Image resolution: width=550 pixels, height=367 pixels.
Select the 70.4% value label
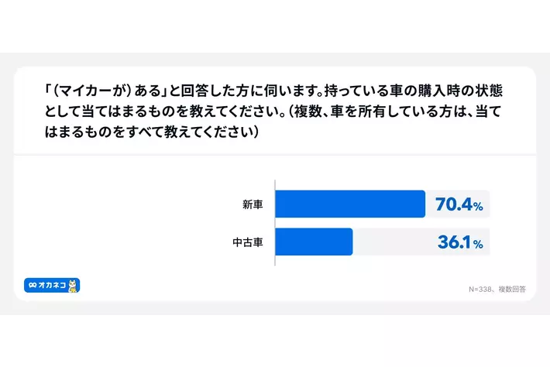pyautogui.click(x=459, y=205)
